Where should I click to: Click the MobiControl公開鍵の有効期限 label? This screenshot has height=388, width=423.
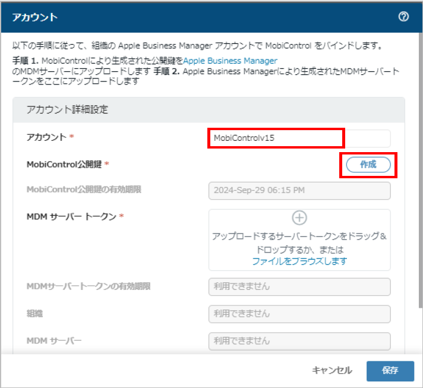click(84, 190)
